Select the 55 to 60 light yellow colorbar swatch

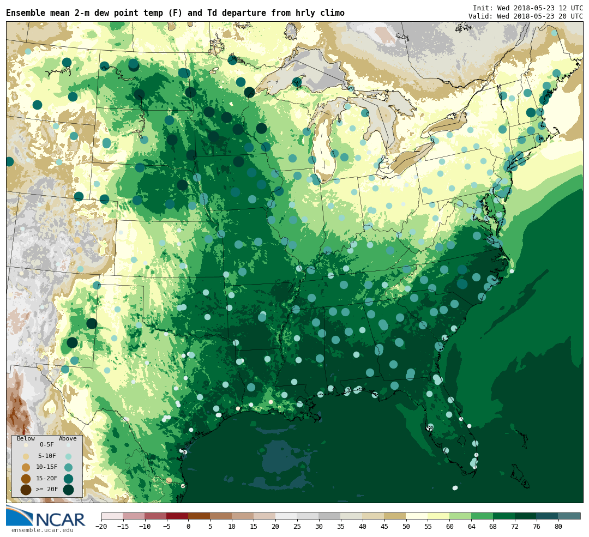(439, 516)
